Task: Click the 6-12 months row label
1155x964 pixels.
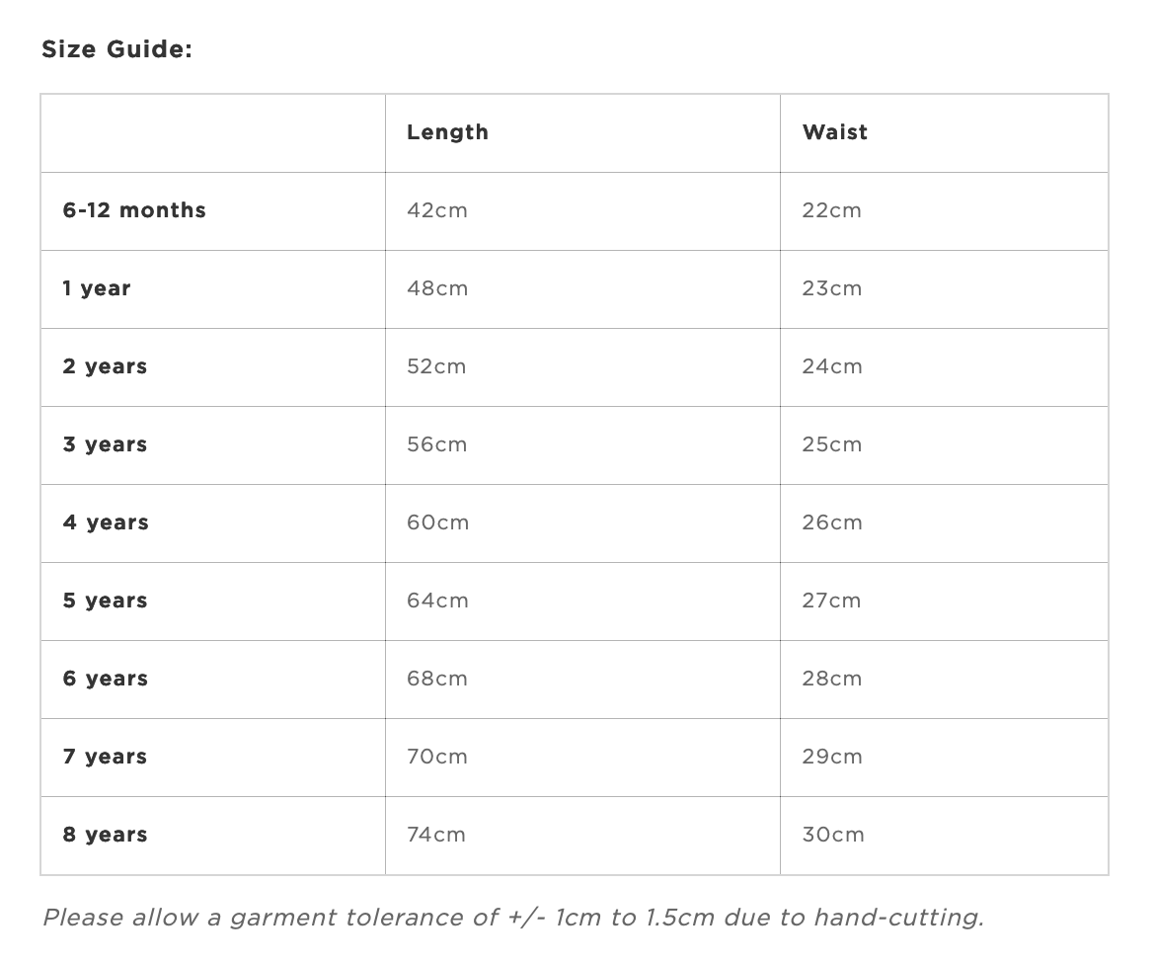Action: tap(134, 210)
